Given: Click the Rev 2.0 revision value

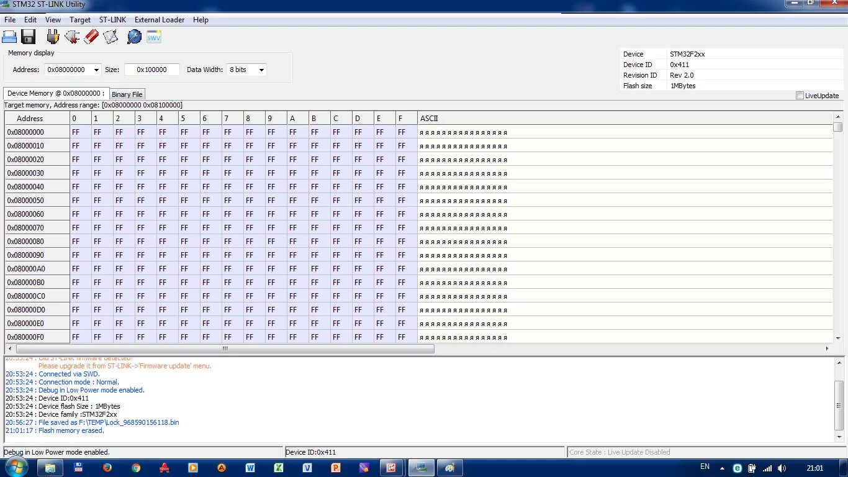Looking at the screenshot, I should (682, 75).
